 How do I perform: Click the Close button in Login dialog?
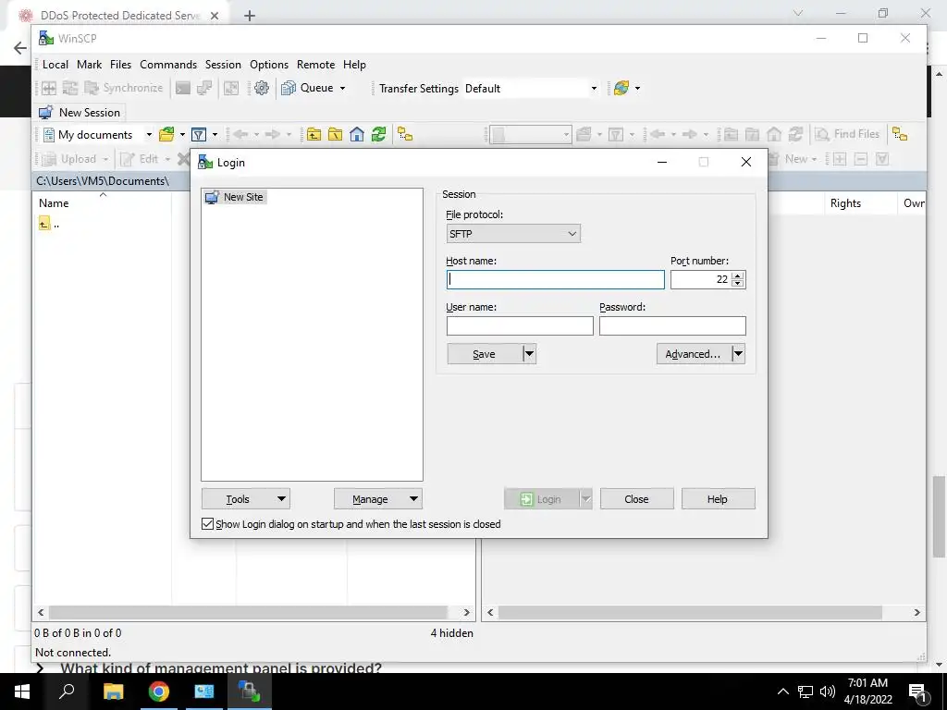pos(636,499)
